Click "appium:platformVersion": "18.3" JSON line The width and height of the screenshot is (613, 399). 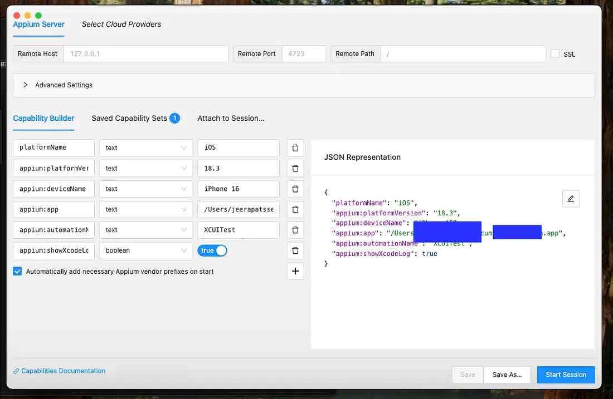pyautogui.click(x=396, y=213)
